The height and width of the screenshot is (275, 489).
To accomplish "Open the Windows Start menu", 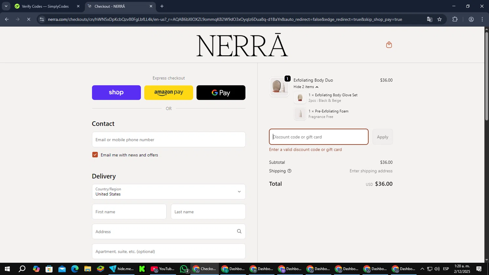I will click(7, 269).
